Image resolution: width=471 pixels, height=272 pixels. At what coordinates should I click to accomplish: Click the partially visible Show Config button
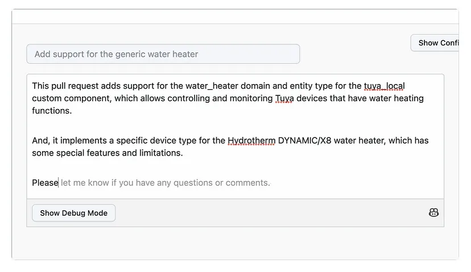point(437,43)
